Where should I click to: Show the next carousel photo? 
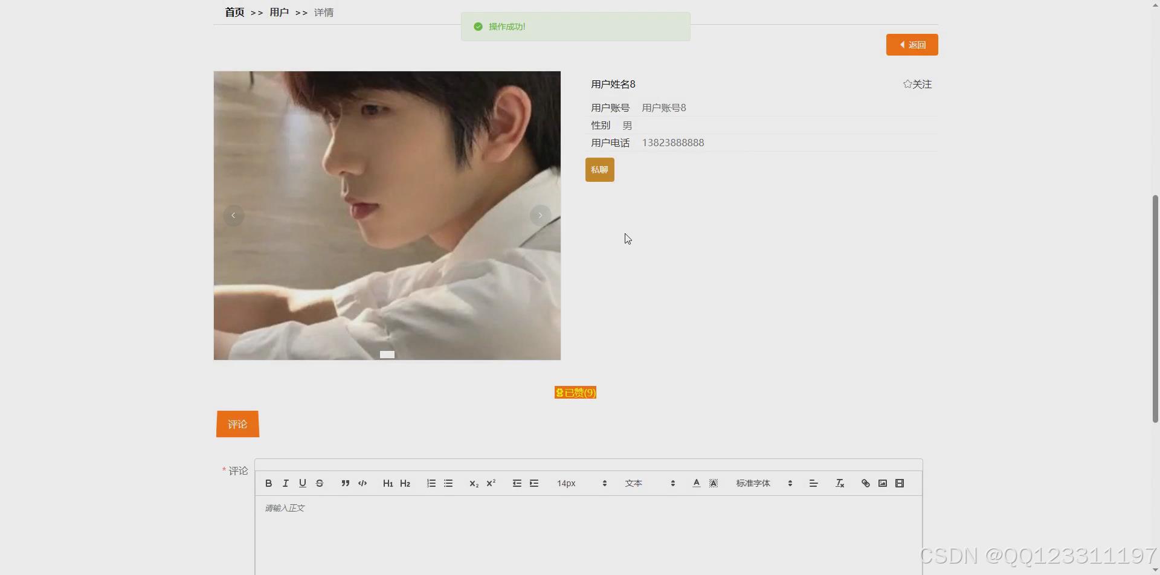pos(540,216)
